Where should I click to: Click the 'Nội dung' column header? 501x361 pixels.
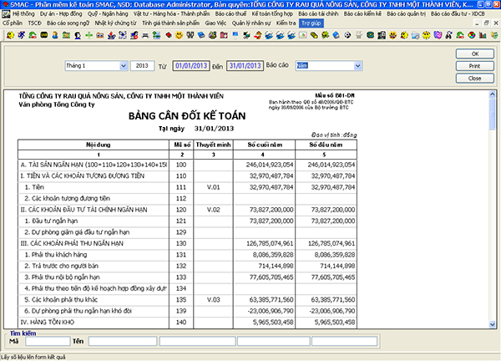click(x=94, y=145)
